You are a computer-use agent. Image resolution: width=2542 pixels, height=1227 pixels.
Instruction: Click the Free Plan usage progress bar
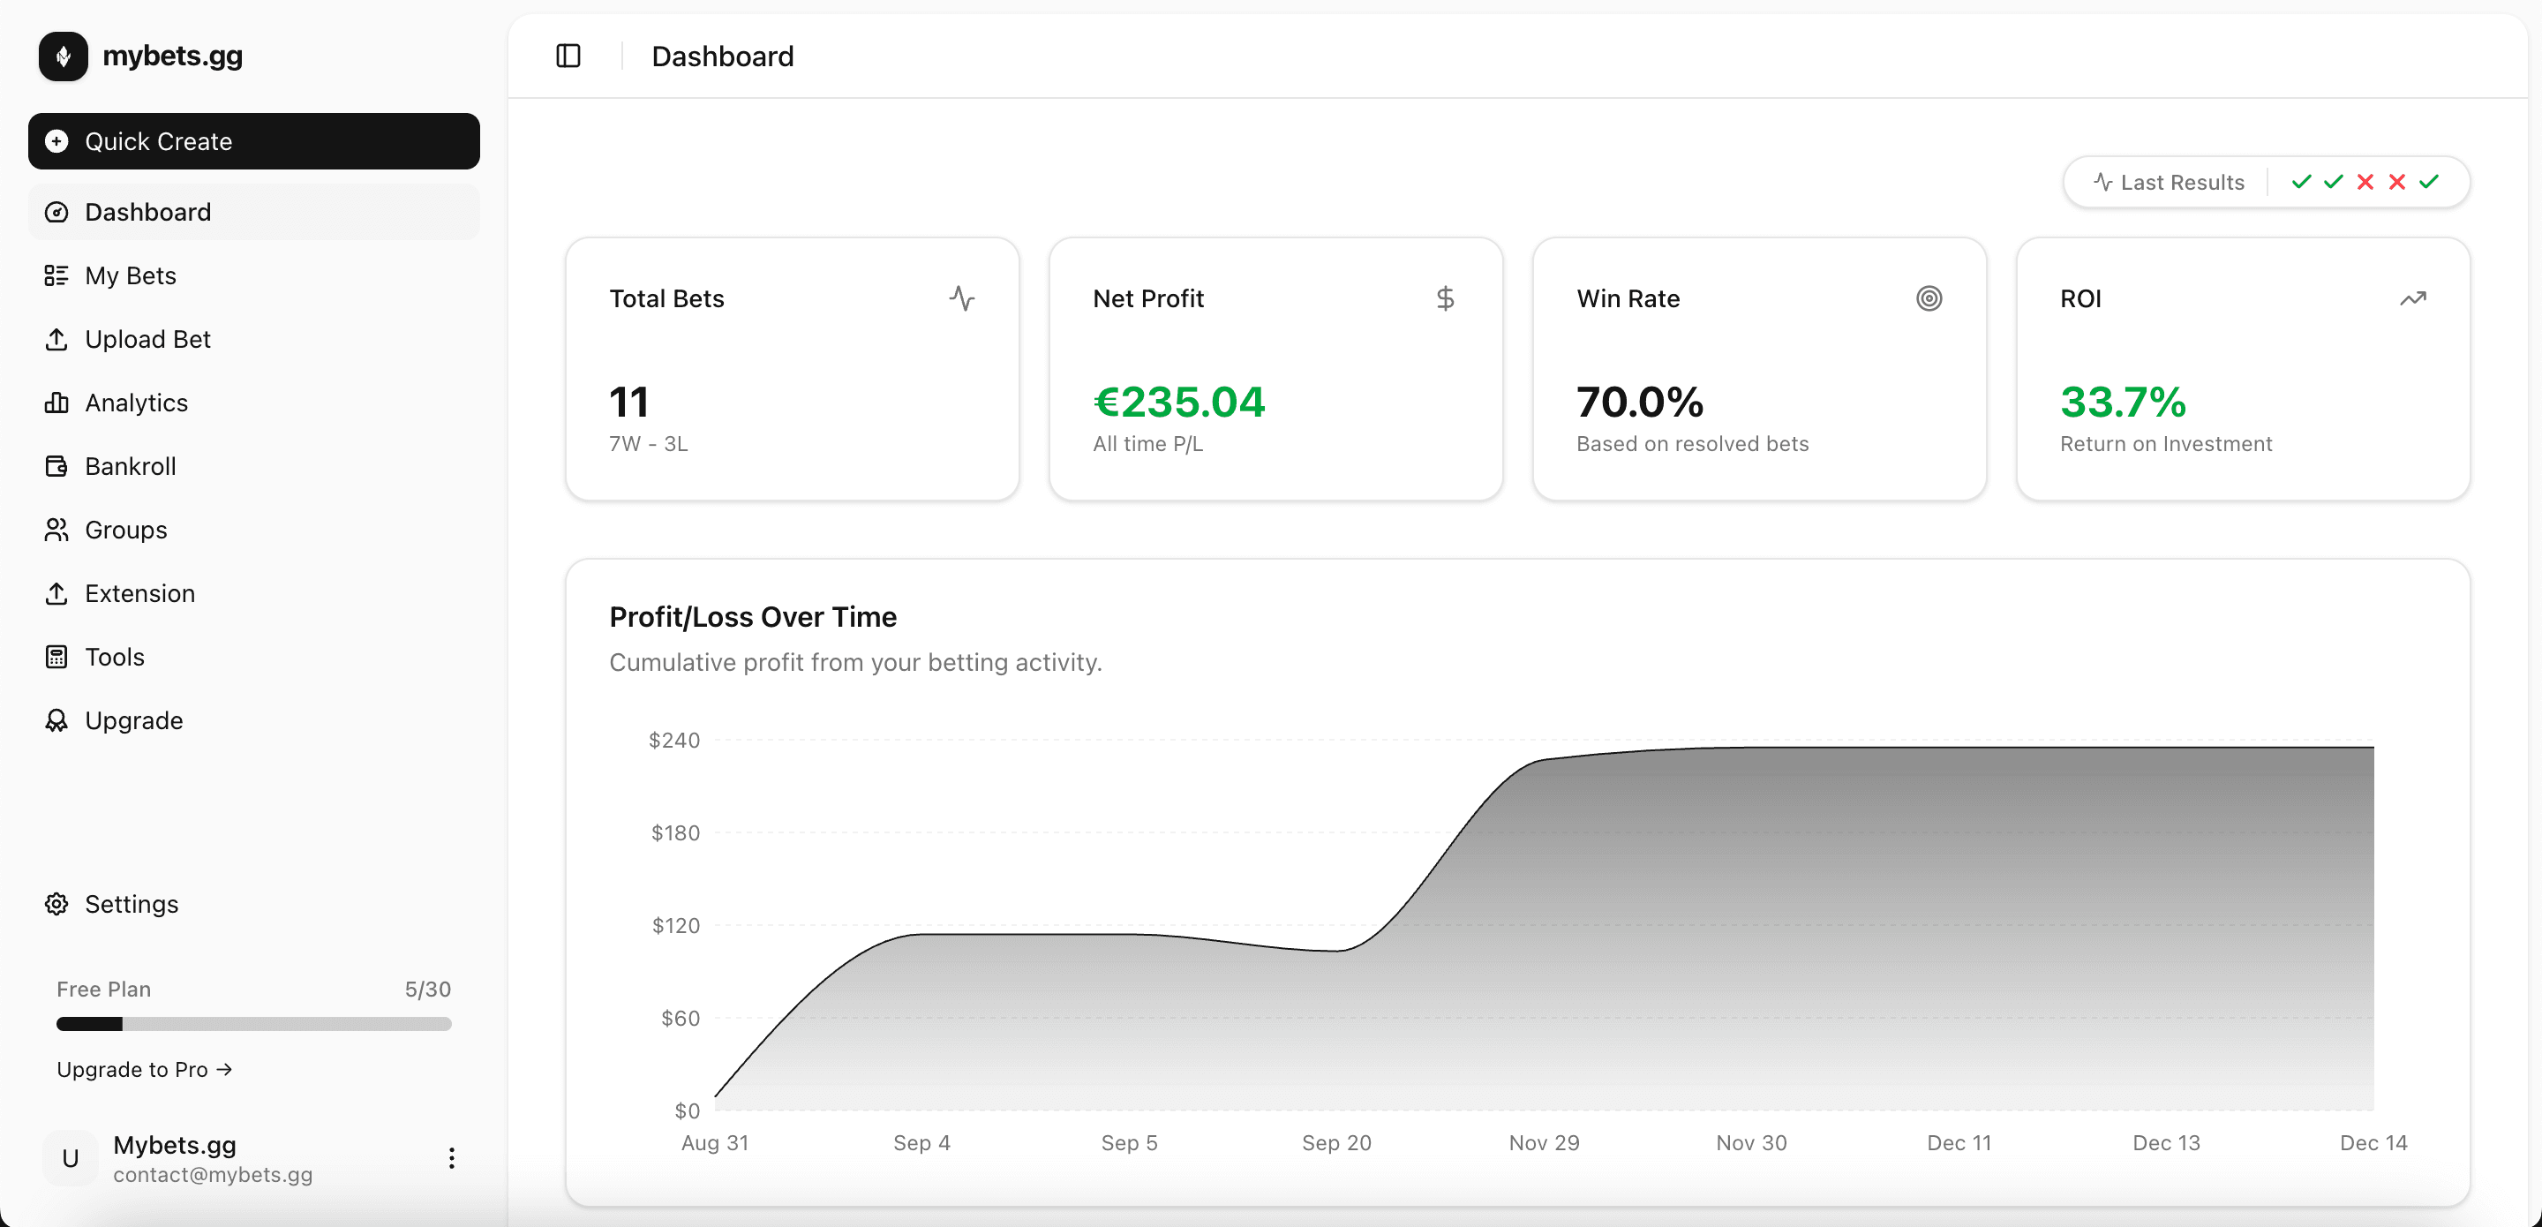click(253, 1025)
